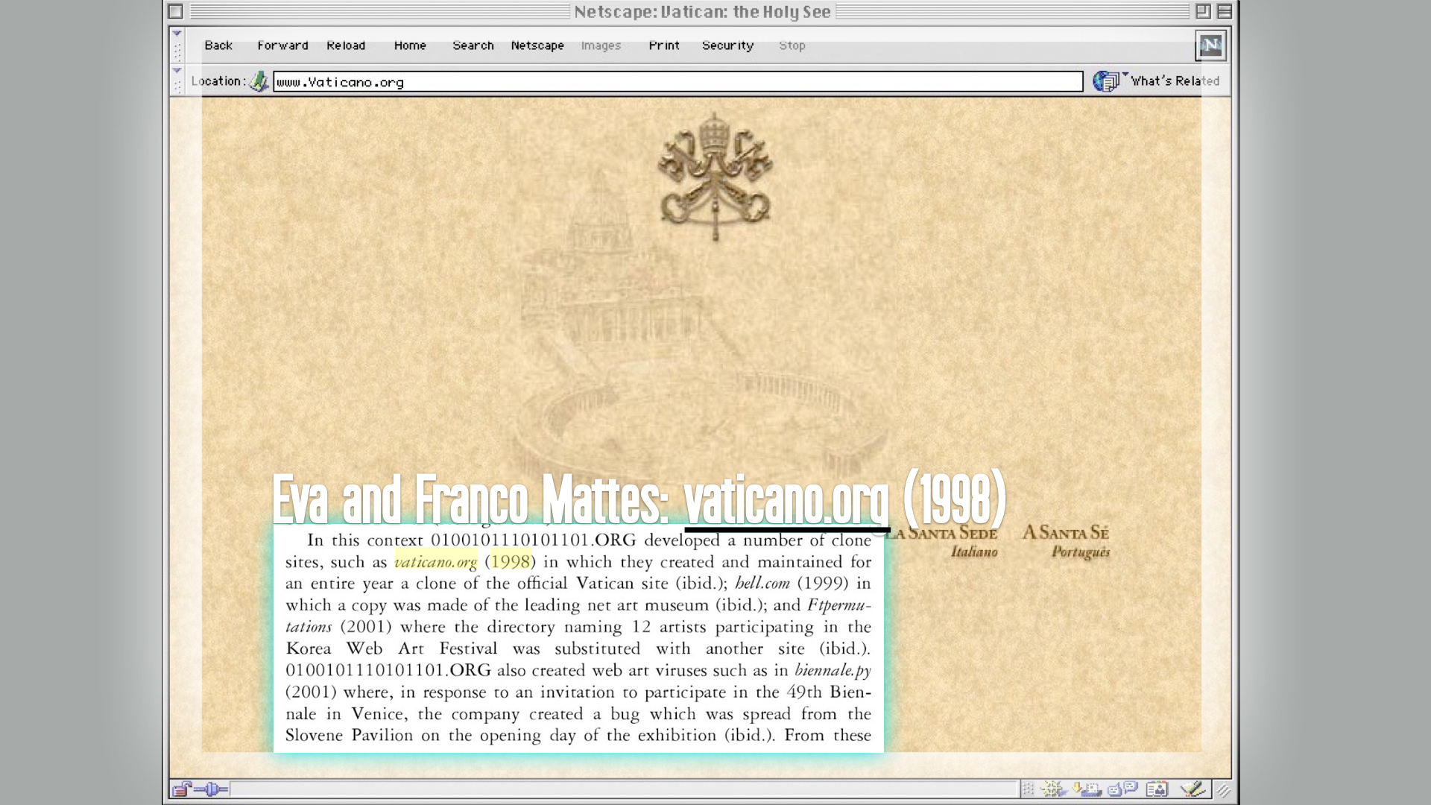Open the Search toolbar button
This screenshot has height=805, width=1431.
[473, 45]
